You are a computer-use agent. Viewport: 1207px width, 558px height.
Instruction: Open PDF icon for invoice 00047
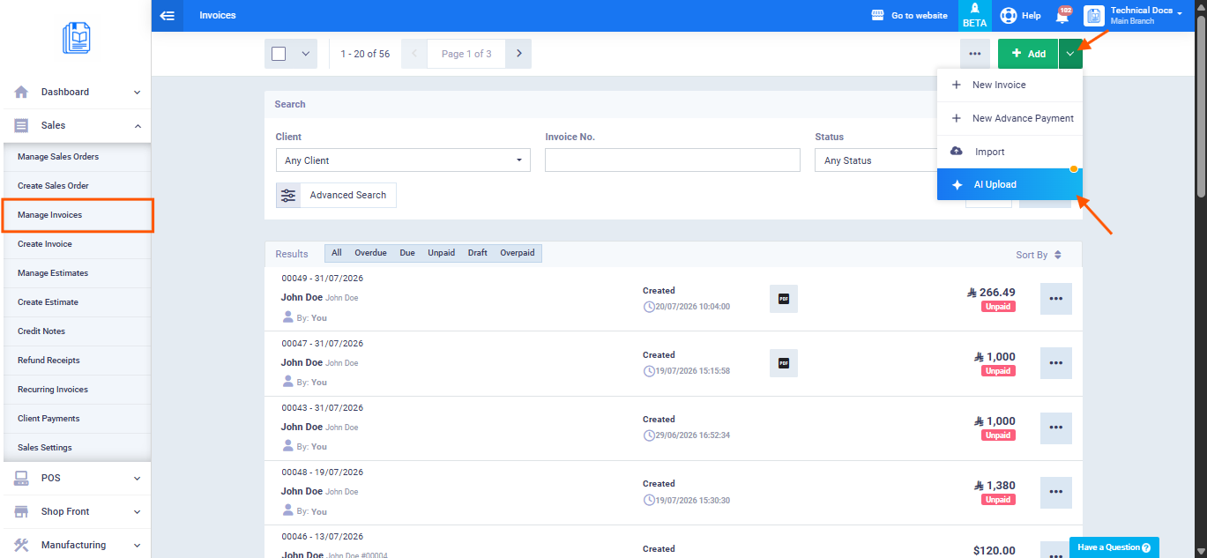tap(784, 363)
